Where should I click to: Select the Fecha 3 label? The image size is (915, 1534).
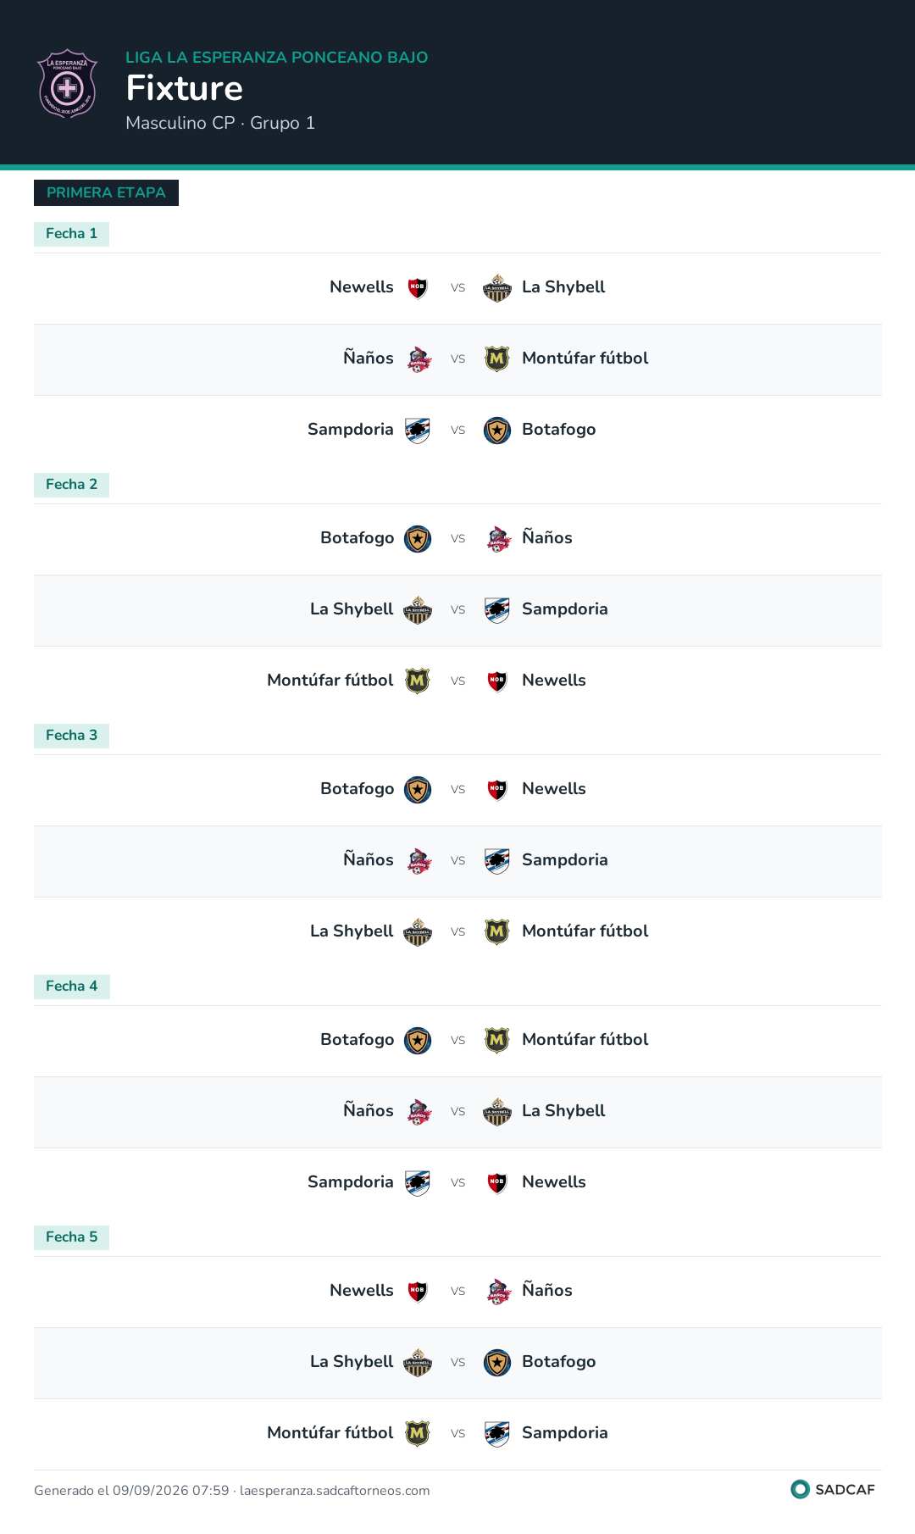click(71, 736)
